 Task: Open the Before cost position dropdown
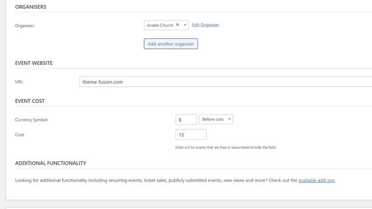click(x=216, y=119)
